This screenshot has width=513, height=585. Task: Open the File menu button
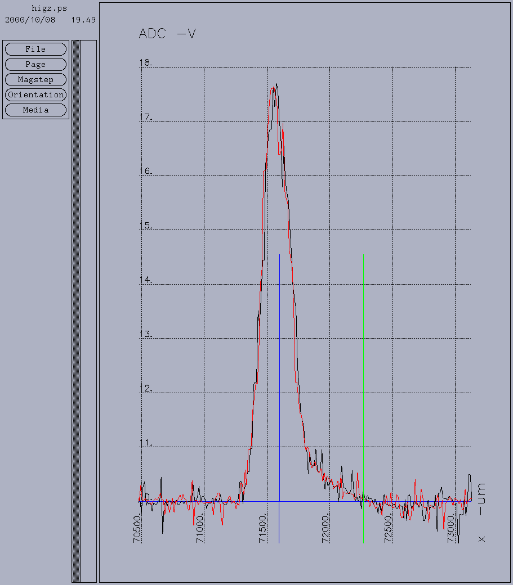[x=36, y=49]
